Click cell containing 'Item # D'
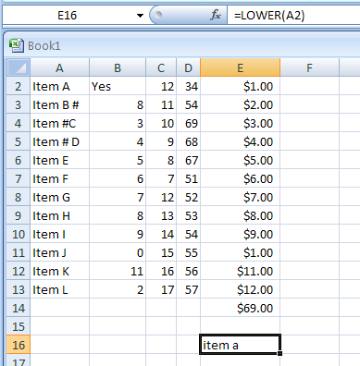360x366 pixels. (59, 141)
